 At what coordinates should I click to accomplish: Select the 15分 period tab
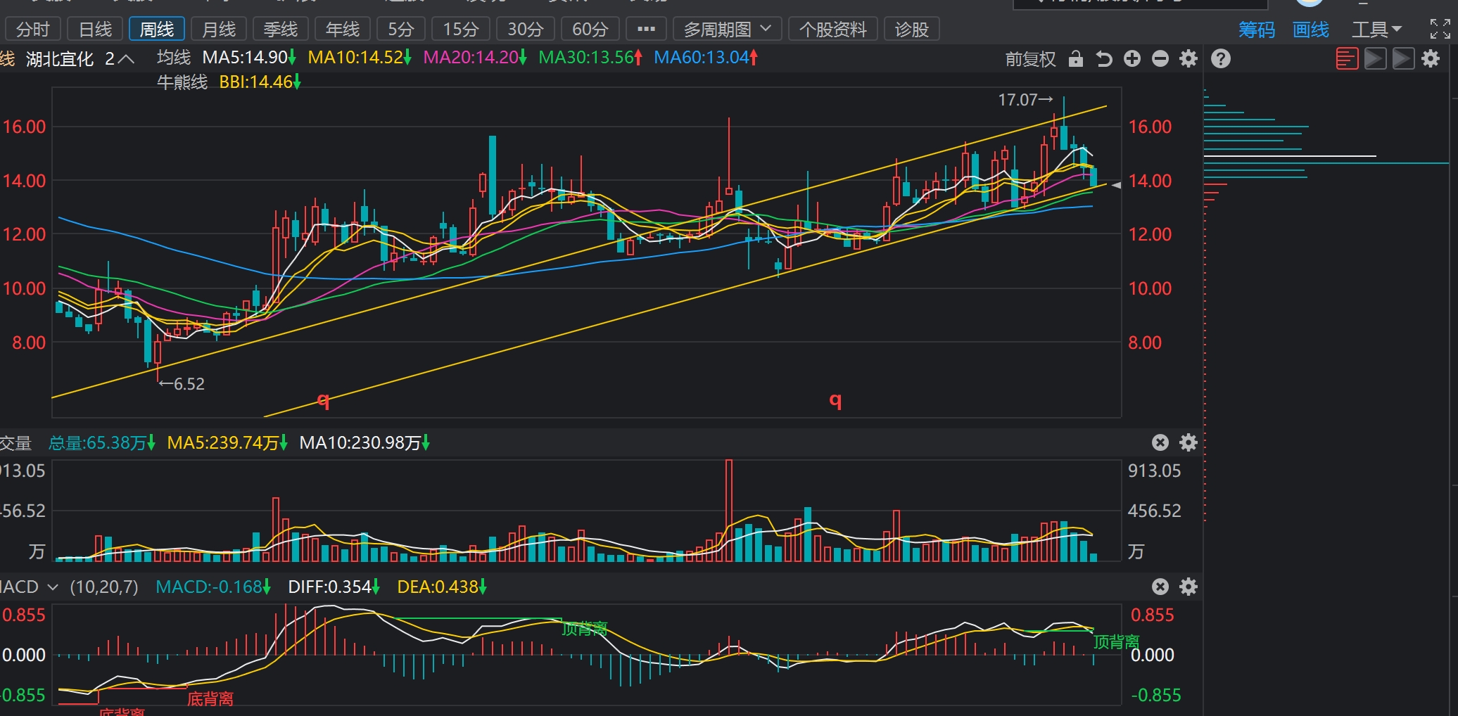coord(461,29)
